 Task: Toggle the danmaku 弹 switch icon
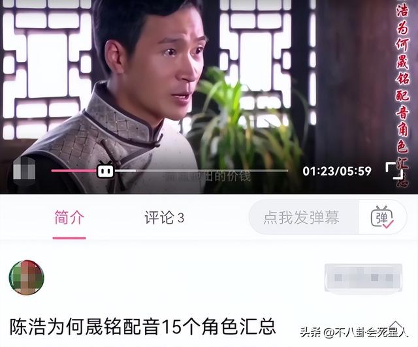point(382,217)
